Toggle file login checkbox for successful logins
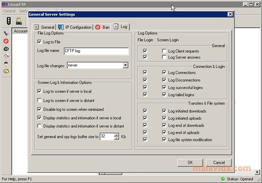The height and width of the screenshot is (183, 262). click(145, 87)
